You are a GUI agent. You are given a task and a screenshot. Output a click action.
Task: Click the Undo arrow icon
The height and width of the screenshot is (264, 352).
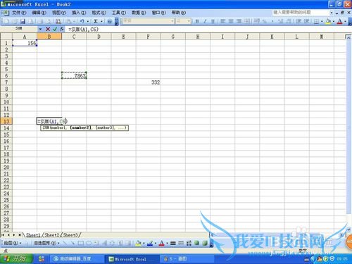point(82,21)
